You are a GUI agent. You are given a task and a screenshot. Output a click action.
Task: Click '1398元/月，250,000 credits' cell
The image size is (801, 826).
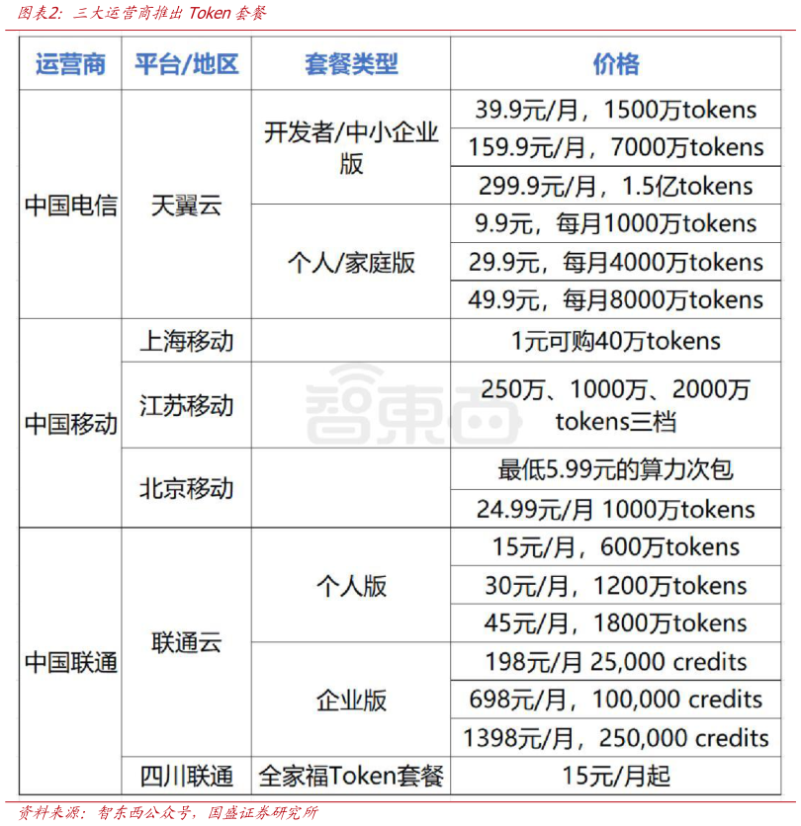point(616,738)
